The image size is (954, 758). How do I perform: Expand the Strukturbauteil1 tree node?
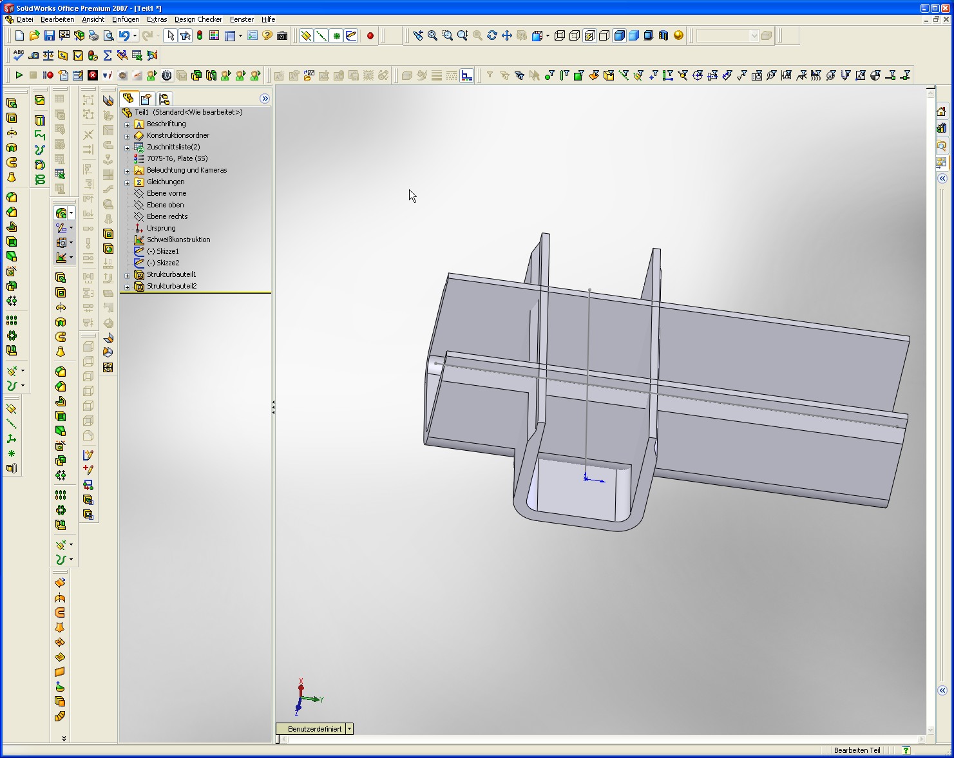pos(128,275)
